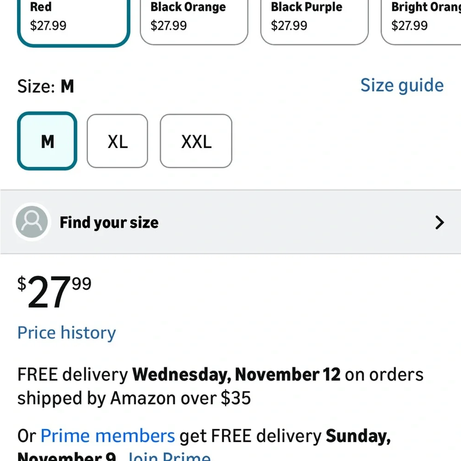Click the large $27.99 product price
Image resolution: width=461 pixels, height=461 pixels.
point(54,292)
